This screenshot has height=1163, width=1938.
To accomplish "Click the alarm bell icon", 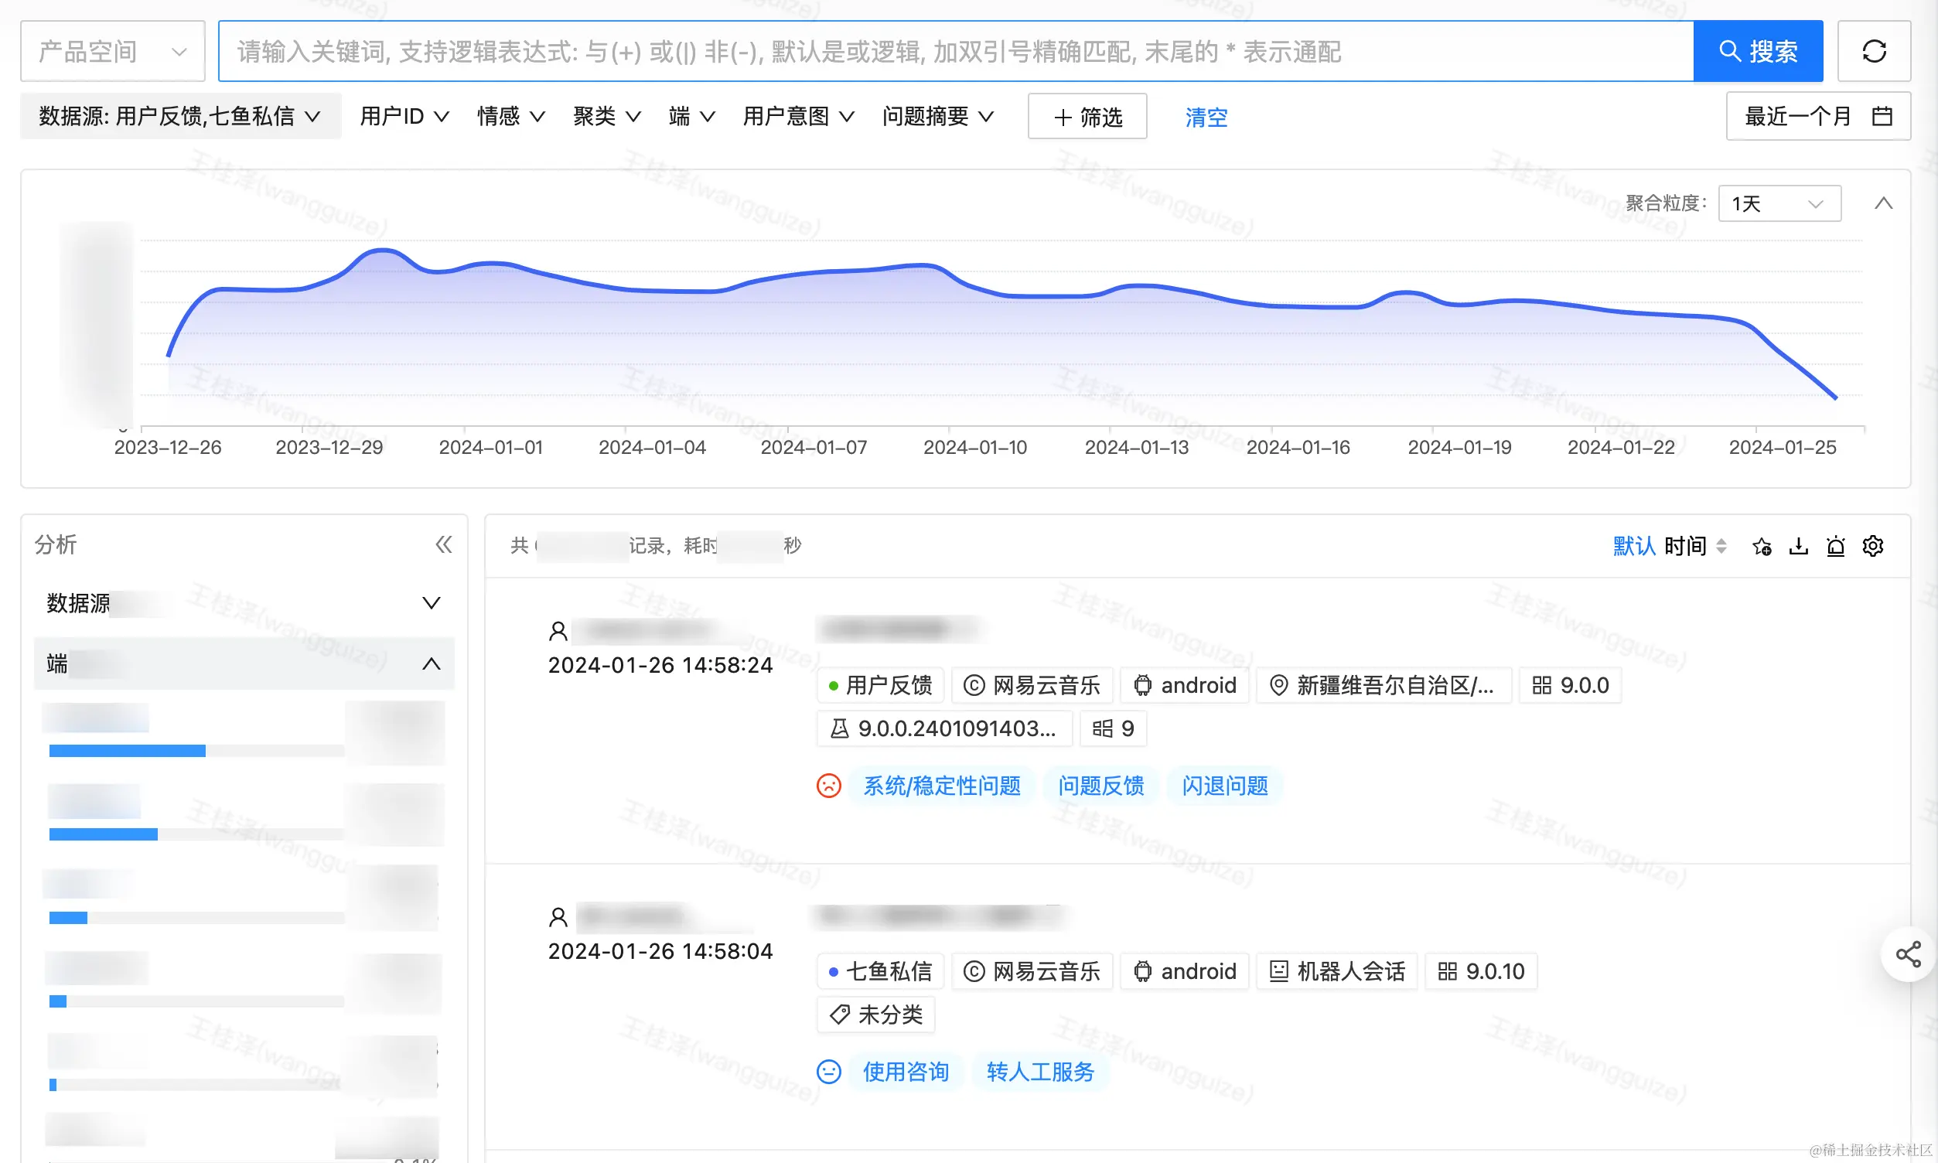I will (x=1835, y=546).
